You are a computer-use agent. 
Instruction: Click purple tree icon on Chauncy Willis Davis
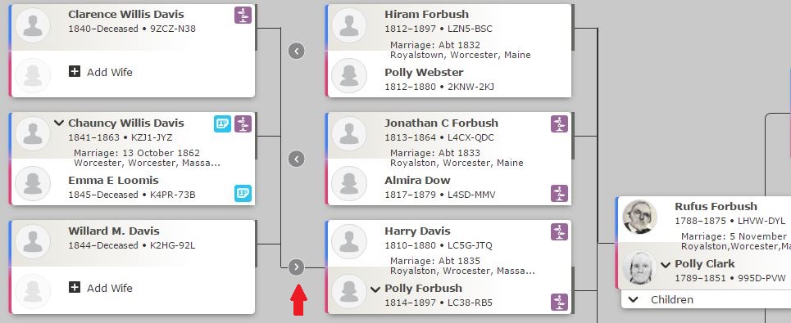coord(243,123)
